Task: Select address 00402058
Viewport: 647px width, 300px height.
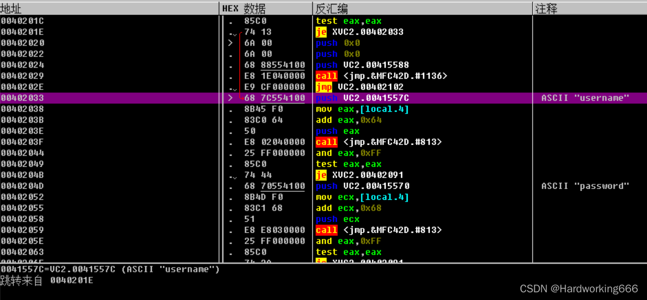Action: 22,219
